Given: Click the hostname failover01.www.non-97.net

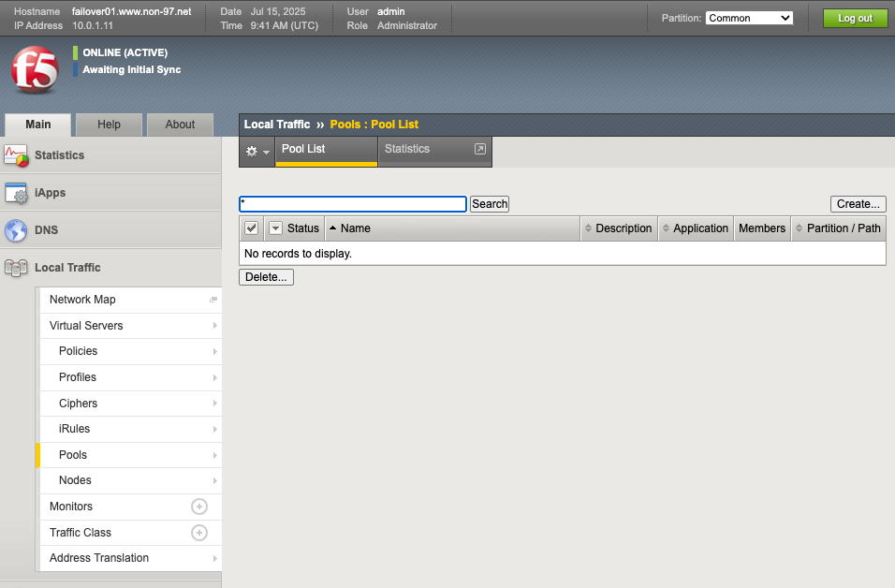Looking at the screenshot, I should (x=132, y=11).
